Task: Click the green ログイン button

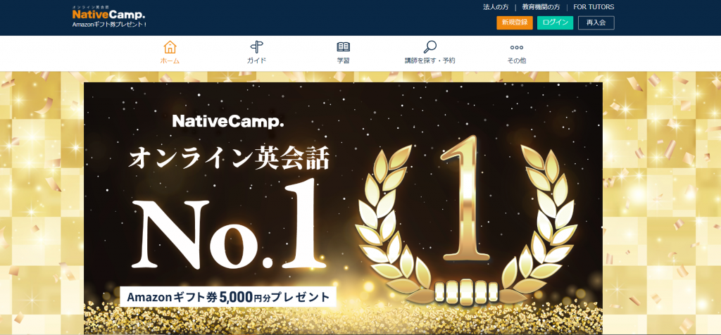Action: click(555, 23)
